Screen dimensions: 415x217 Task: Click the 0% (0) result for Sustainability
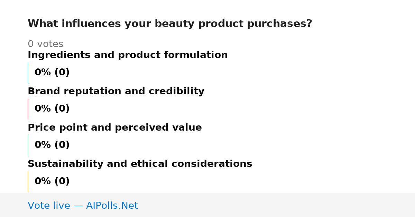click(x=52, y=181)
